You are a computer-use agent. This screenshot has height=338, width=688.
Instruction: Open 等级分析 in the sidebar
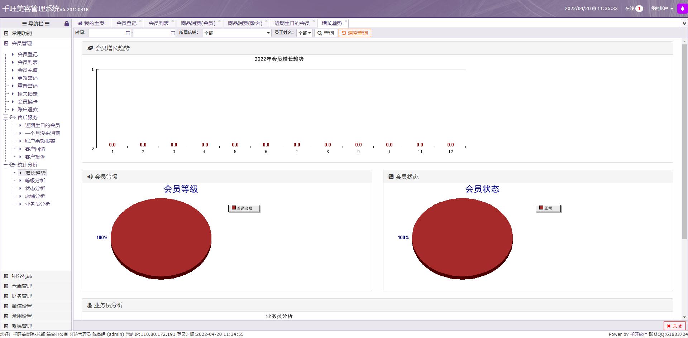(35, 180)
